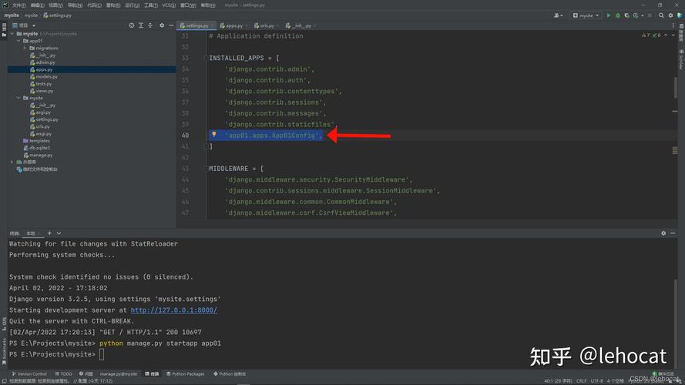685x385 pixels.
Task: Select the local terminal session tab
Action: tap(32, 233)
